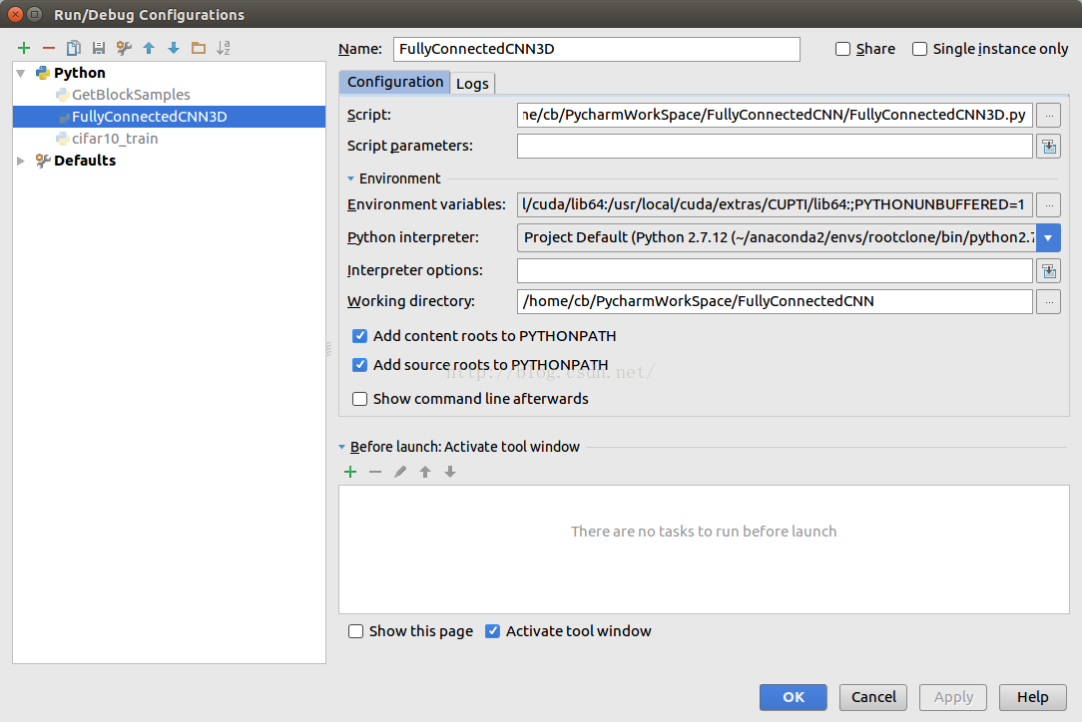This screenshot has width=1082, height=722.
Task: Disable Activate tool window checkbox
Action: pos(492,631)
